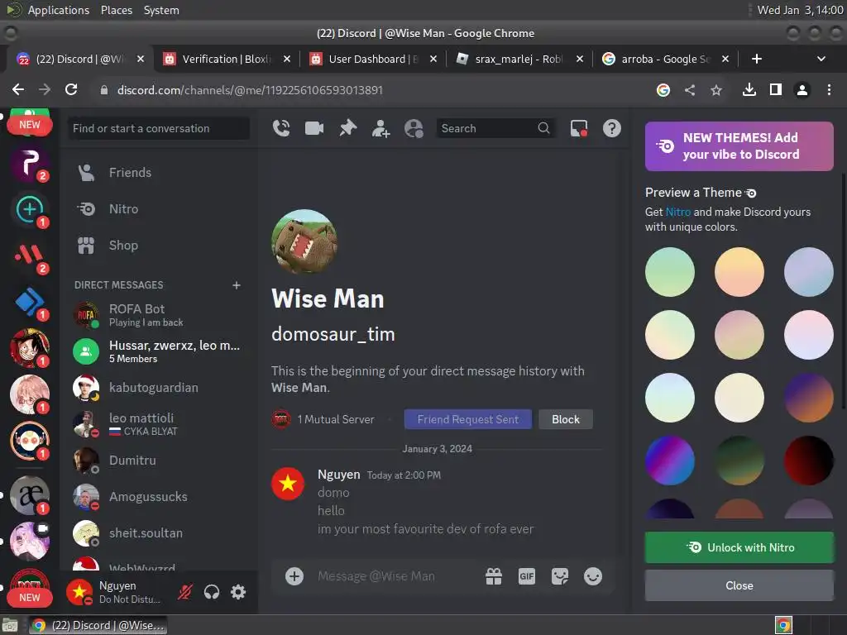This screenshot has width=847, height=635.
Task: Open the Applications menu
Action: [59, 10]
